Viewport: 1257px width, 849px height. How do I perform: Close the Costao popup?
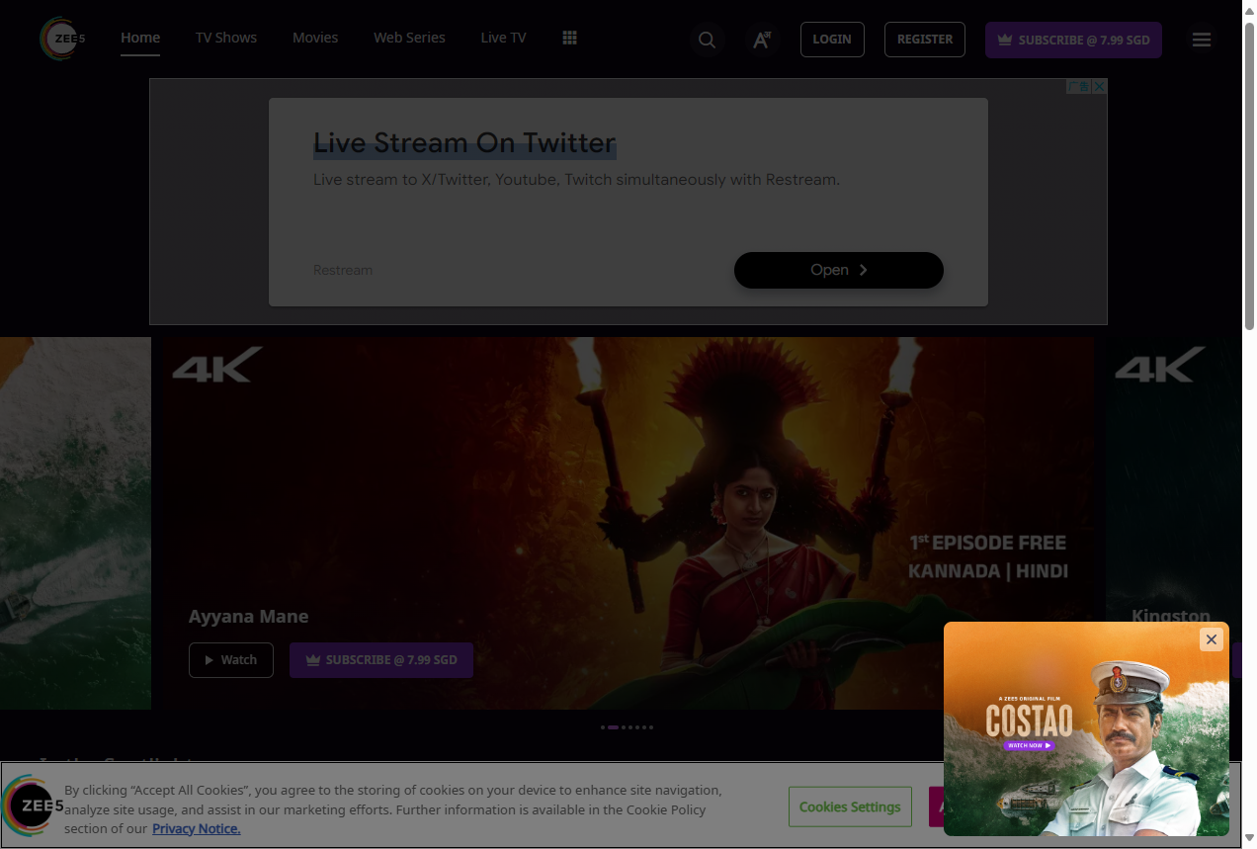coord(1211,639)
